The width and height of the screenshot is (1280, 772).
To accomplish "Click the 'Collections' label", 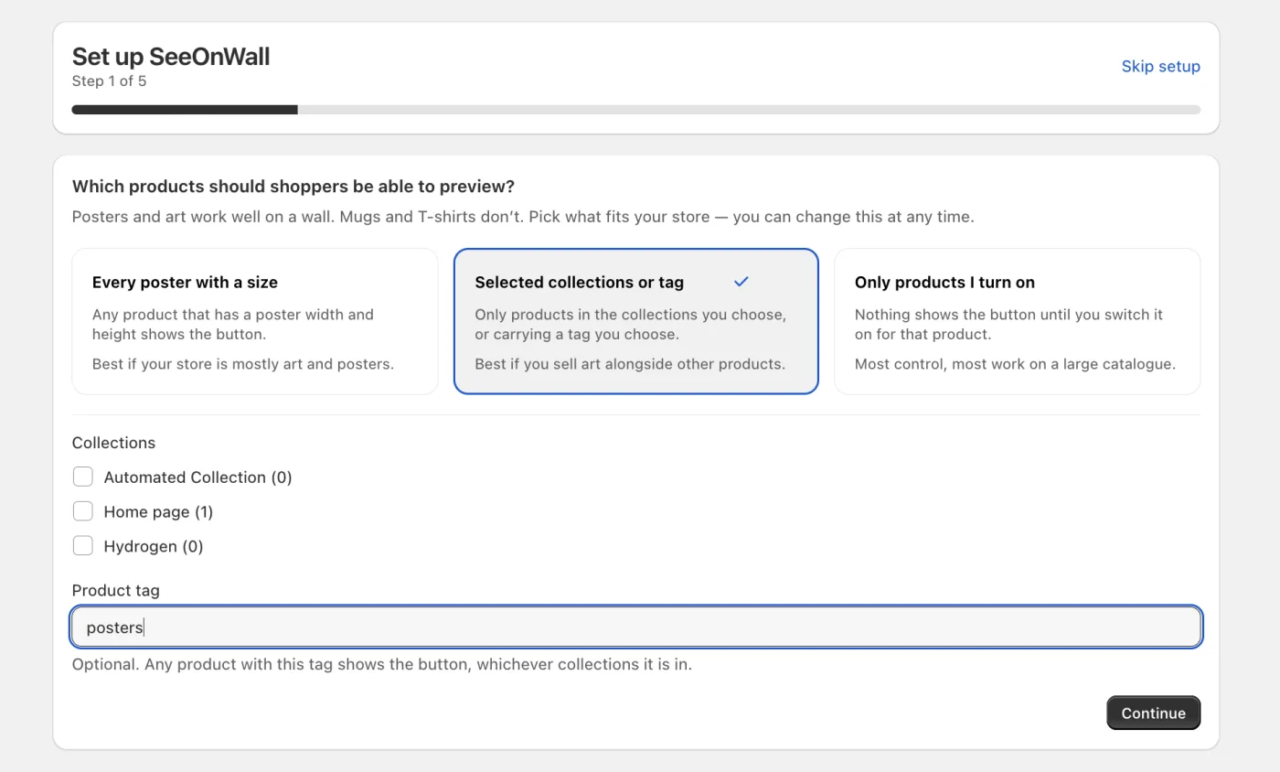I will pyautogui.click(x=113, y=443).
